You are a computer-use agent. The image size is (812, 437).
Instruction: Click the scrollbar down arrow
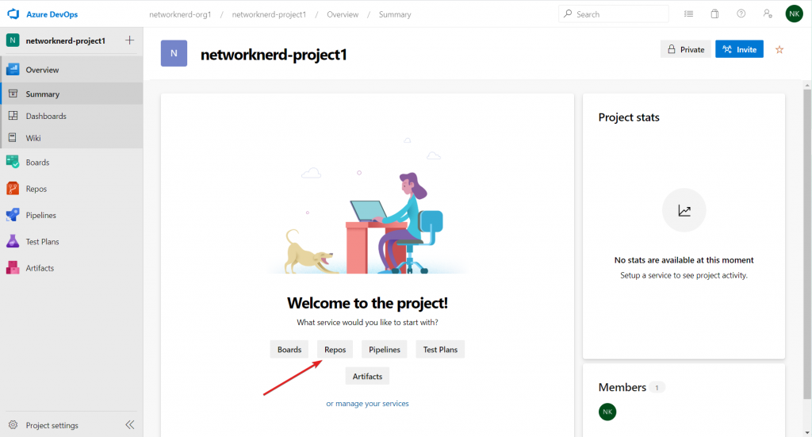807,432
